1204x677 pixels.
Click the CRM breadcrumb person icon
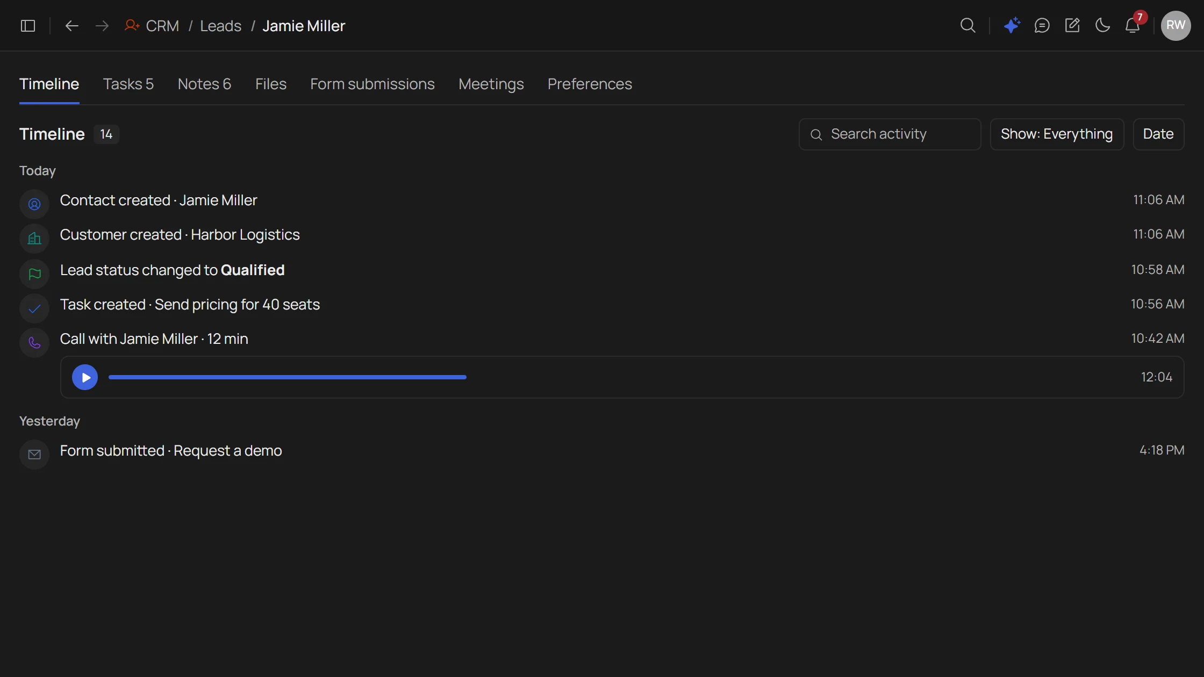[x=132, y=25]
